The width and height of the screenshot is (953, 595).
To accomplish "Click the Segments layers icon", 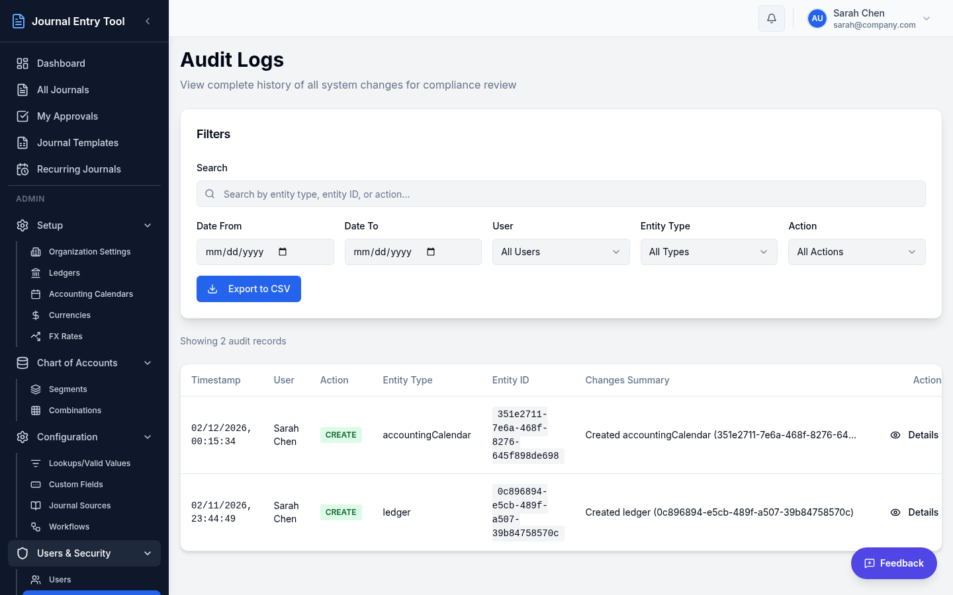I will pos(36,389).
